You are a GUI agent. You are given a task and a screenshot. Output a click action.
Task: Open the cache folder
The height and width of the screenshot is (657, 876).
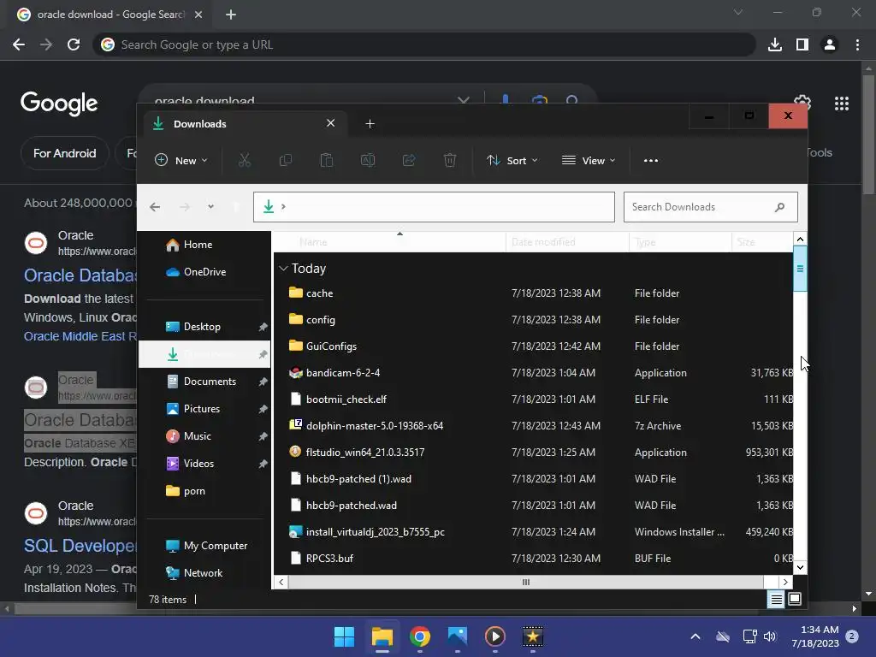pos(319,293)
